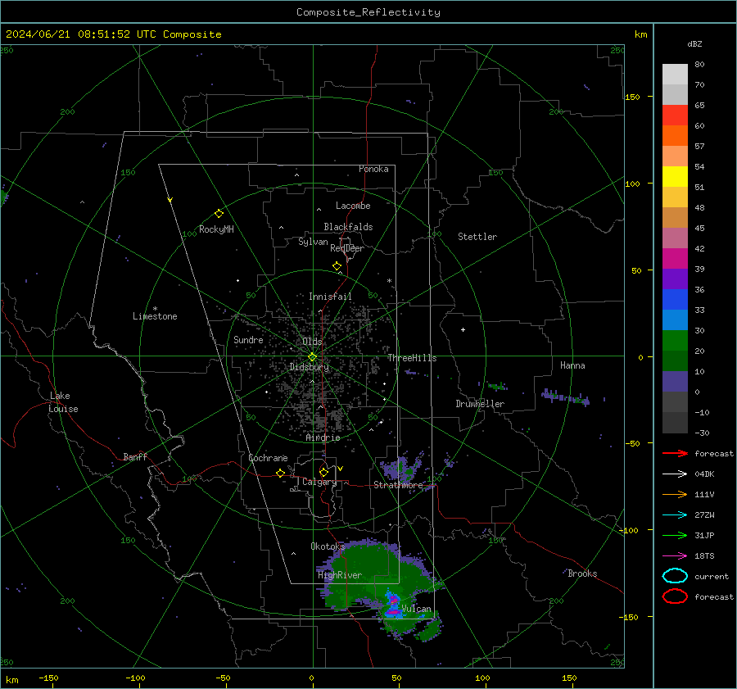Click the Didsbury label

[310, 367]
